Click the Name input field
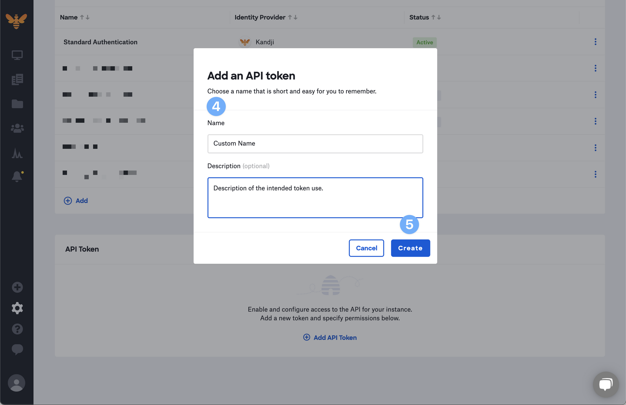The image size is (626, 405). click(x=315, y=144)
